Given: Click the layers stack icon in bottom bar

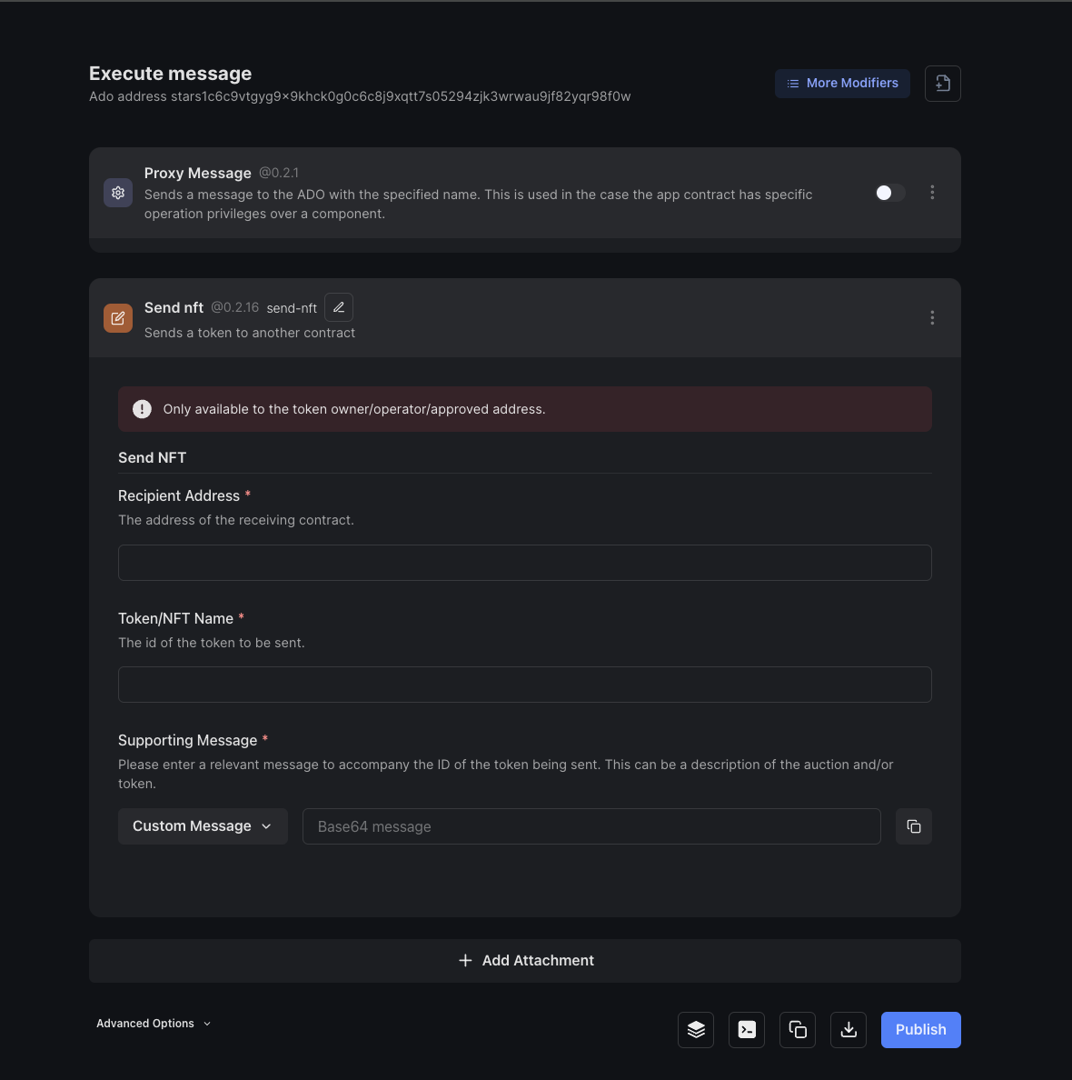Looking at the screenshot, I should 696,1030.
